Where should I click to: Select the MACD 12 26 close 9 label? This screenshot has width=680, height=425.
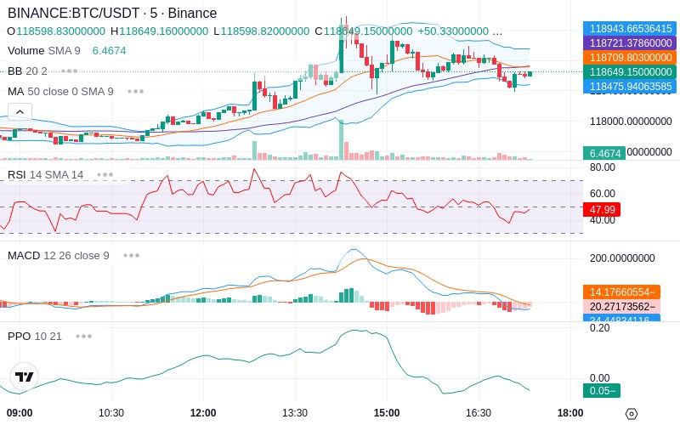point(59,256)
